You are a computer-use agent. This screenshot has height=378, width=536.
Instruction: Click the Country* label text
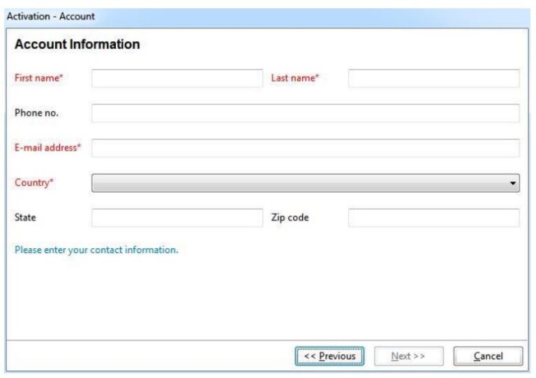coord(34,183)
